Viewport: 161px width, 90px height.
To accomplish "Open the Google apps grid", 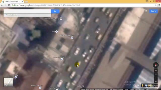I will click(x=146, y=11).
